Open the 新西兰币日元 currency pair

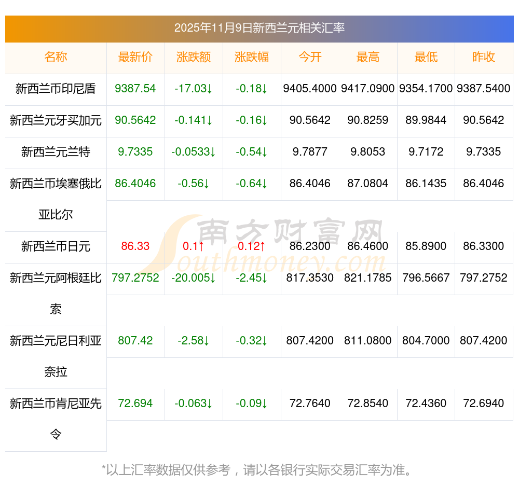(x=56, y=246)
